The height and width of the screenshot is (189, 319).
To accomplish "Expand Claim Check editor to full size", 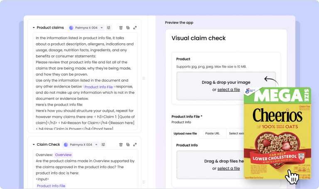I will [x=135, y=144].
